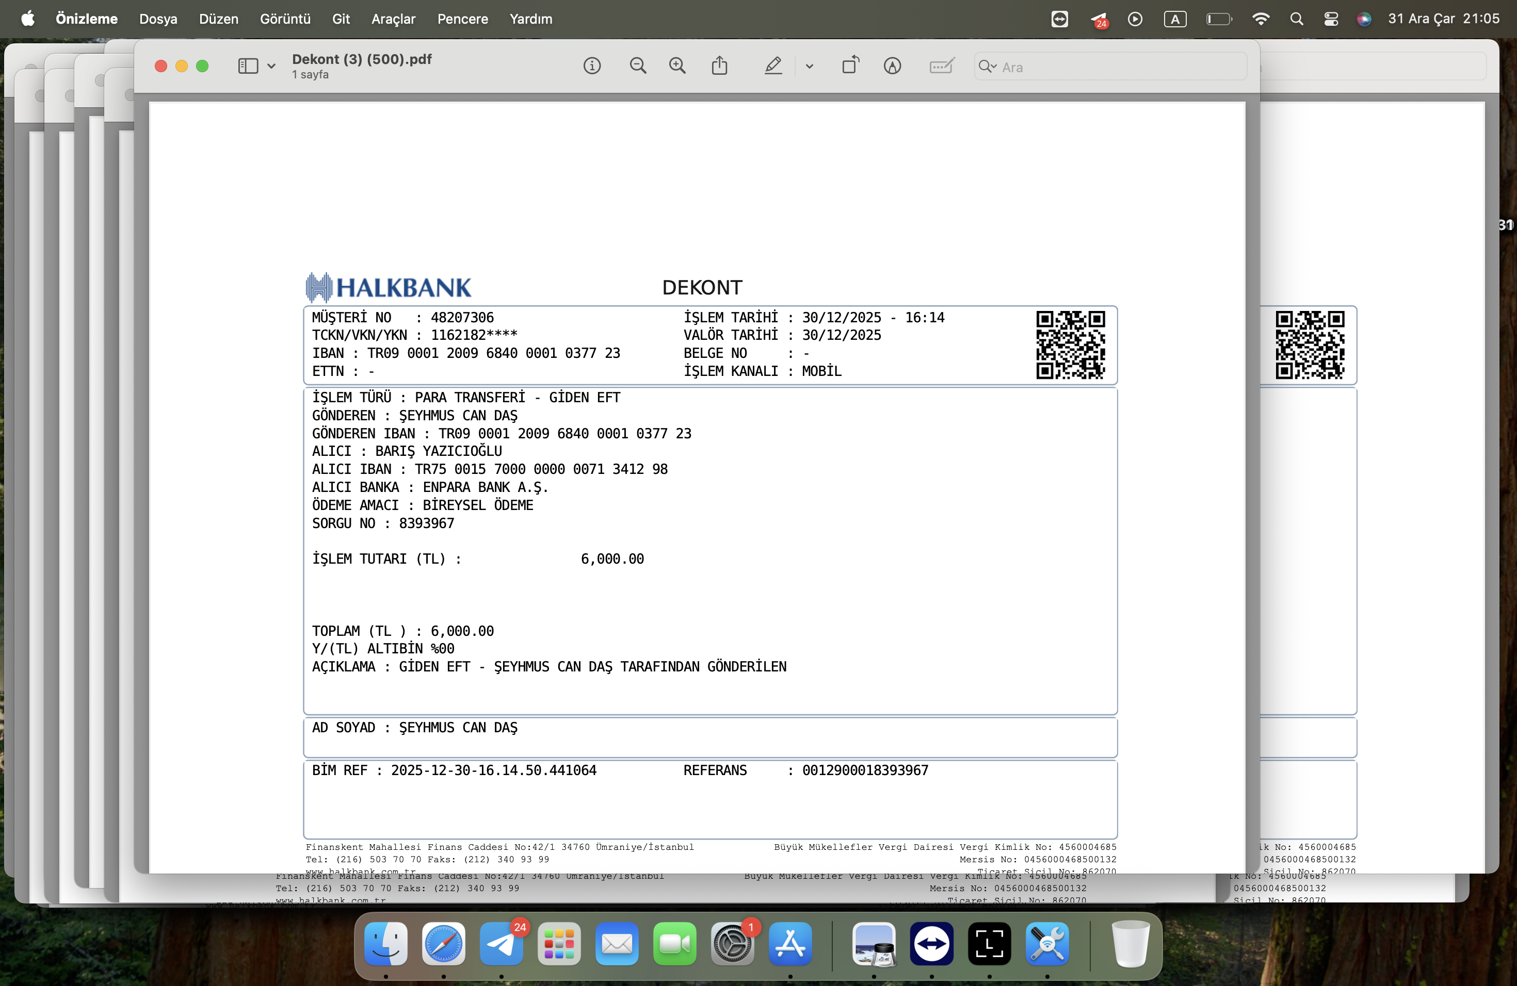
Task: Share the Dekont PDF document
Action: tap(720, 65)
